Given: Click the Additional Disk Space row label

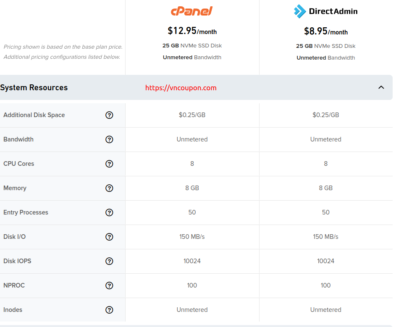Looking at the screenshot, I should tap(34, 115).
